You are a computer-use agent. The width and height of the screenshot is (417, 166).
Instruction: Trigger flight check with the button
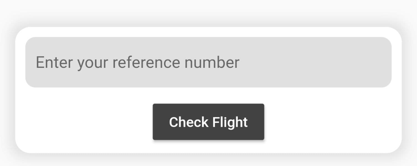coord(208,122)
